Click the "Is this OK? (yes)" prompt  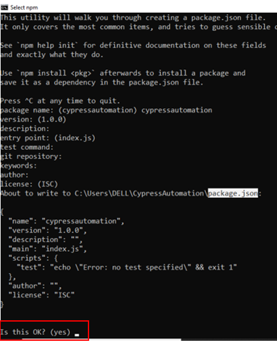click(x=35, y=332)
